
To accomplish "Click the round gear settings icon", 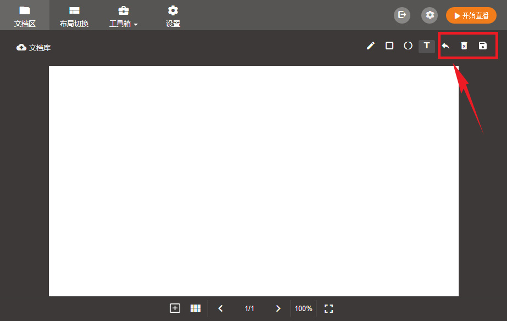I will tap(430, 15).
